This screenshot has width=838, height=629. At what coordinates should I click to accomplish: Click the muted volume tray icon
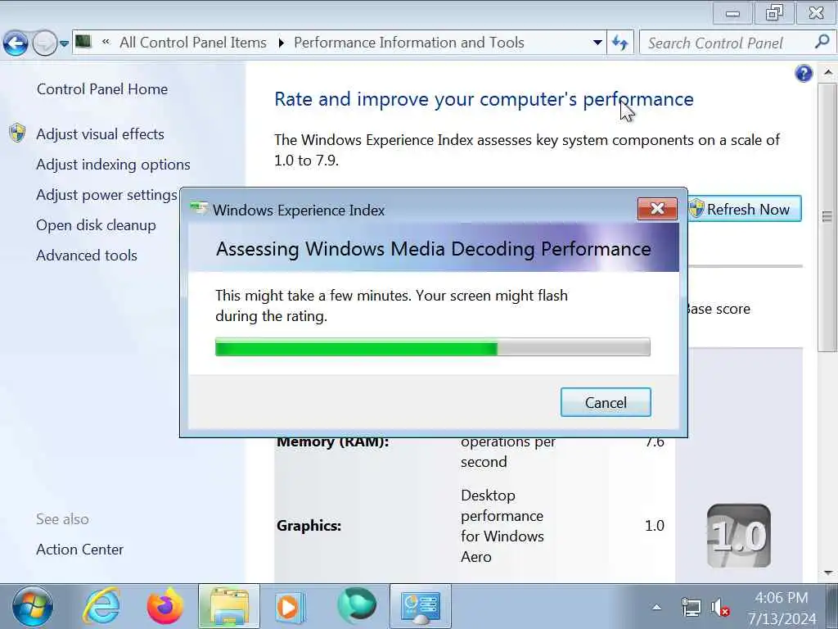click(720, 608)
